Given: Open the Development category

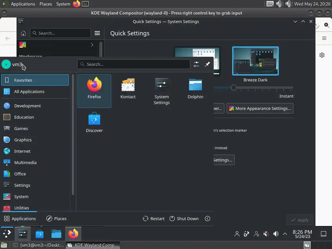Looking at the screenshot, I should pos(35,106).
